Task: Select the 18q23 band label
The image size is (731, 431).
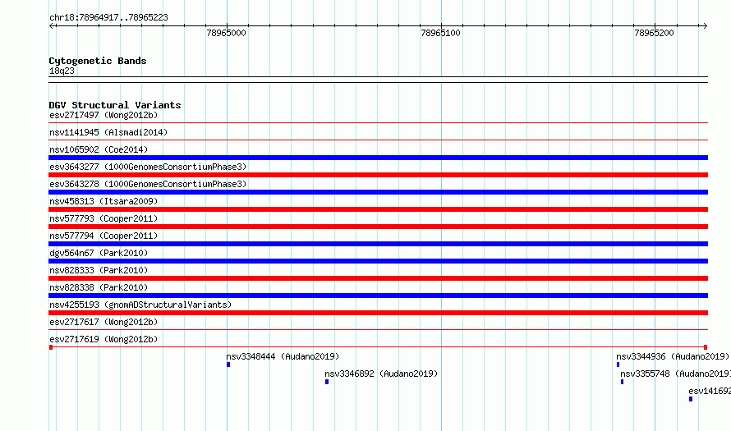Action: (62, 71)
